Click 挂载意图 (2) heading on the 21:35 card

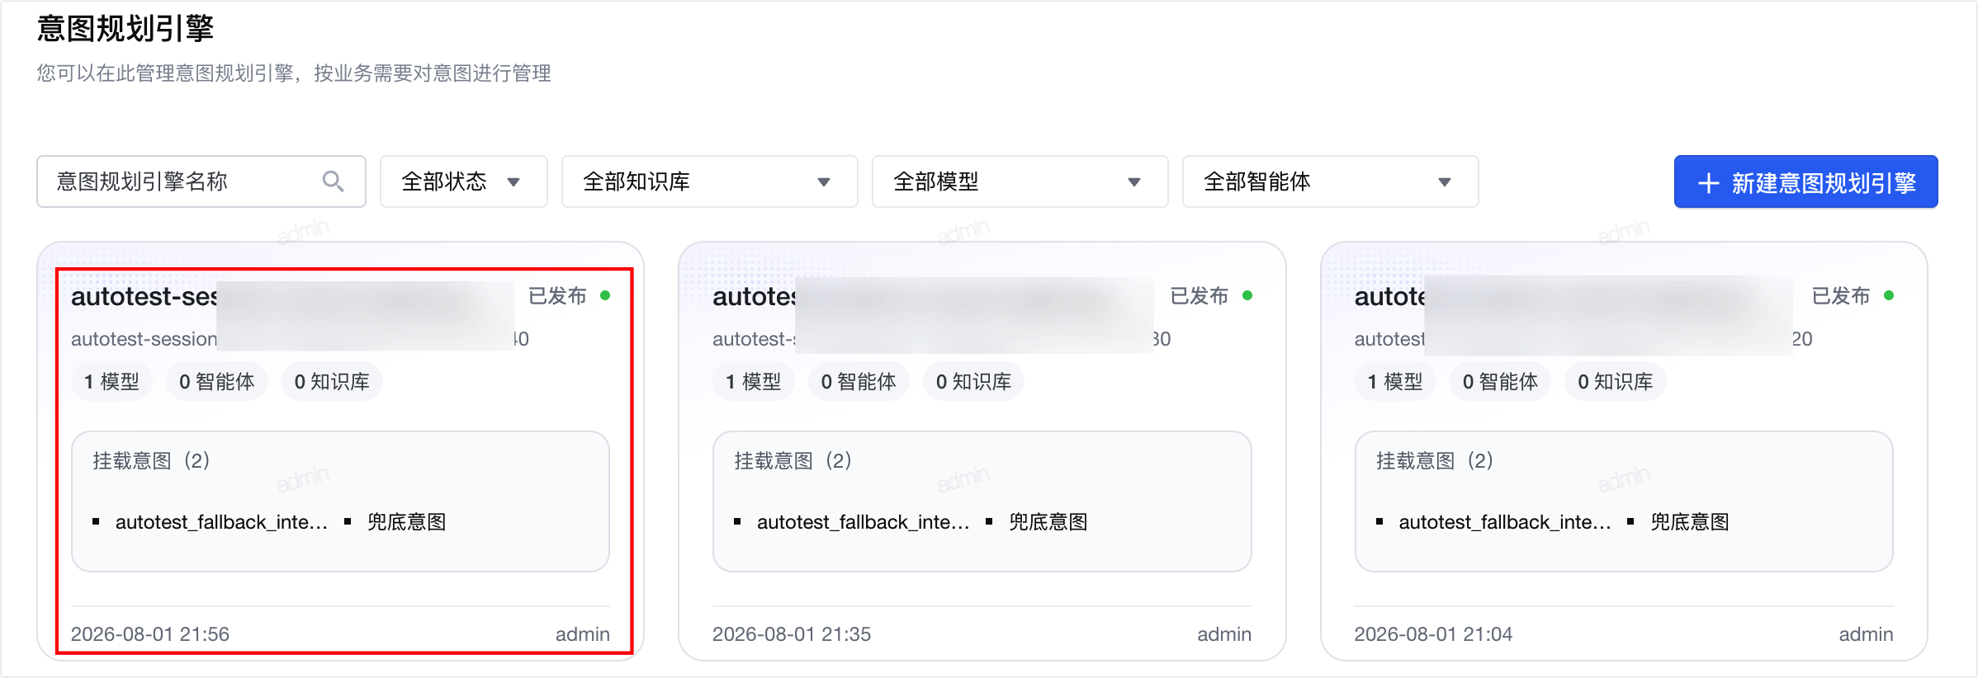pos(793,460)
